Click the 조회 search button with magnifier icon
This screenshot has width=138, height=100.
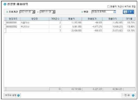pos(128,12)
